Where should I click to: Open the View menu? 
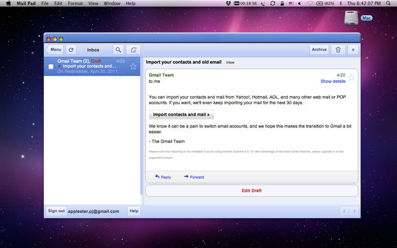pos(93,3)
